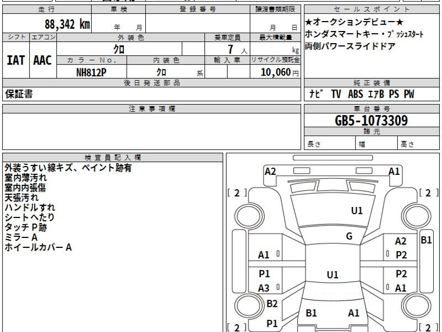442x332 pixels.
Task: Click the ABS equipment item
Action: pos(355,94)
